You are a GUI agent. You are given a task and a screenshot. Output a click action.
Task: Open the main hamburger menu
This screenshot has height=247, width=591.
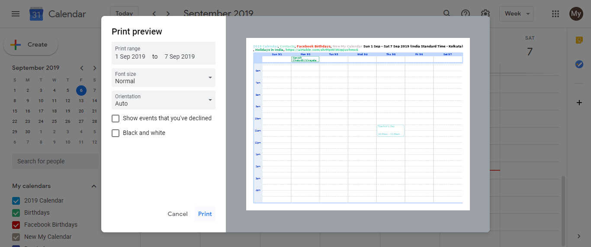click(x=16, y=14)
